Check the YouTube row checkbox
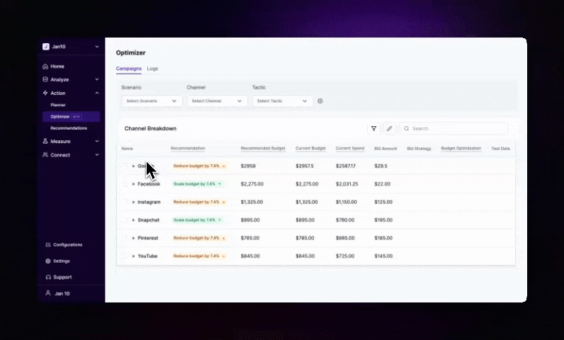Image resolution: width=564 pixels, height=340 pixels. tap(125, 256)
